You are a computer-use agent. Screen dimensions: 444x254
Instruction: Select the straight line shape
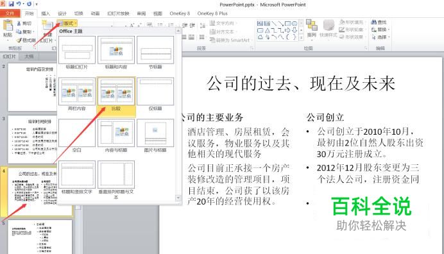(x=274, y=24)
